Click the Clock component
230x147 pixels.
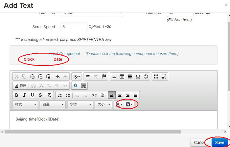tap(29, 59)
